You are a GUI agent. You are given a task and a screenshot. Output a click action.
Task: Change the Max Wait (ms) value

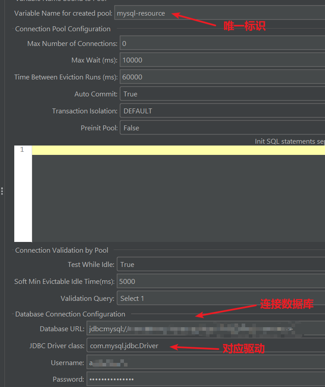coord(222,60)
